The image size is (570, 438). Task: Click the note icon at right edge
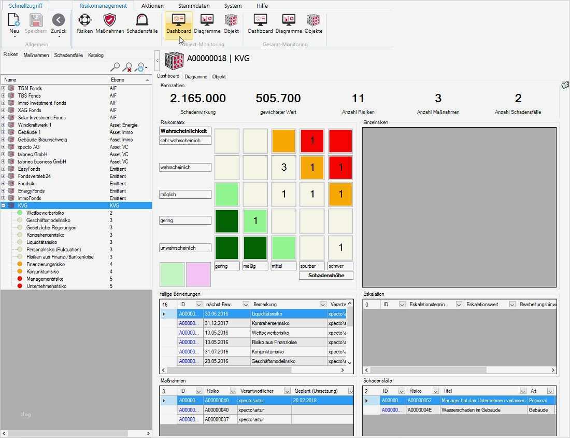[565, 85]
